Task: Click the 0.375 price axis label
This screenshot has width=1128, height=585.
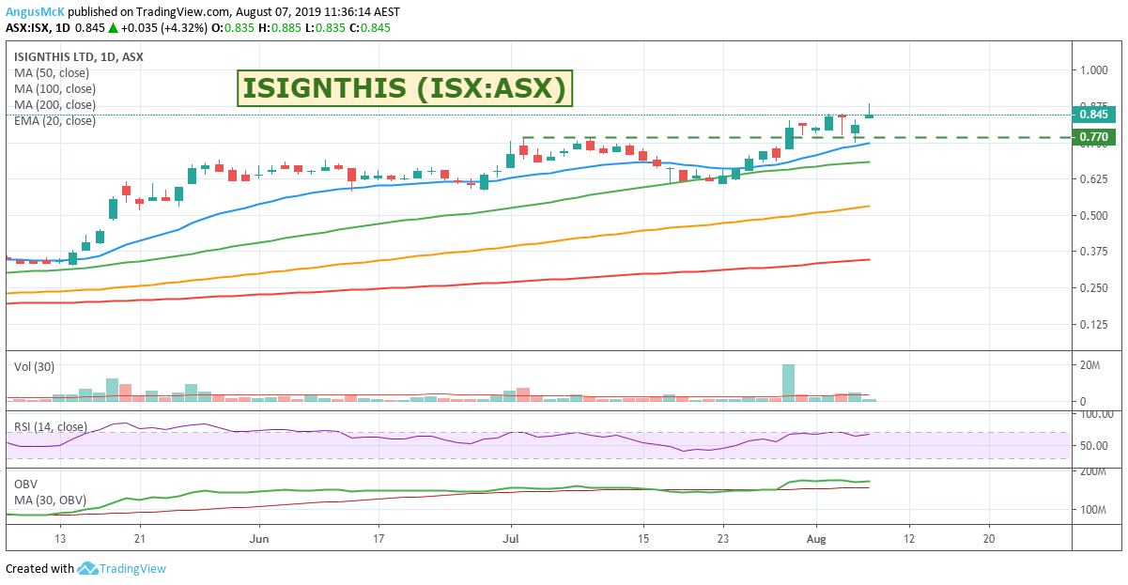Action: point(1093,251)
